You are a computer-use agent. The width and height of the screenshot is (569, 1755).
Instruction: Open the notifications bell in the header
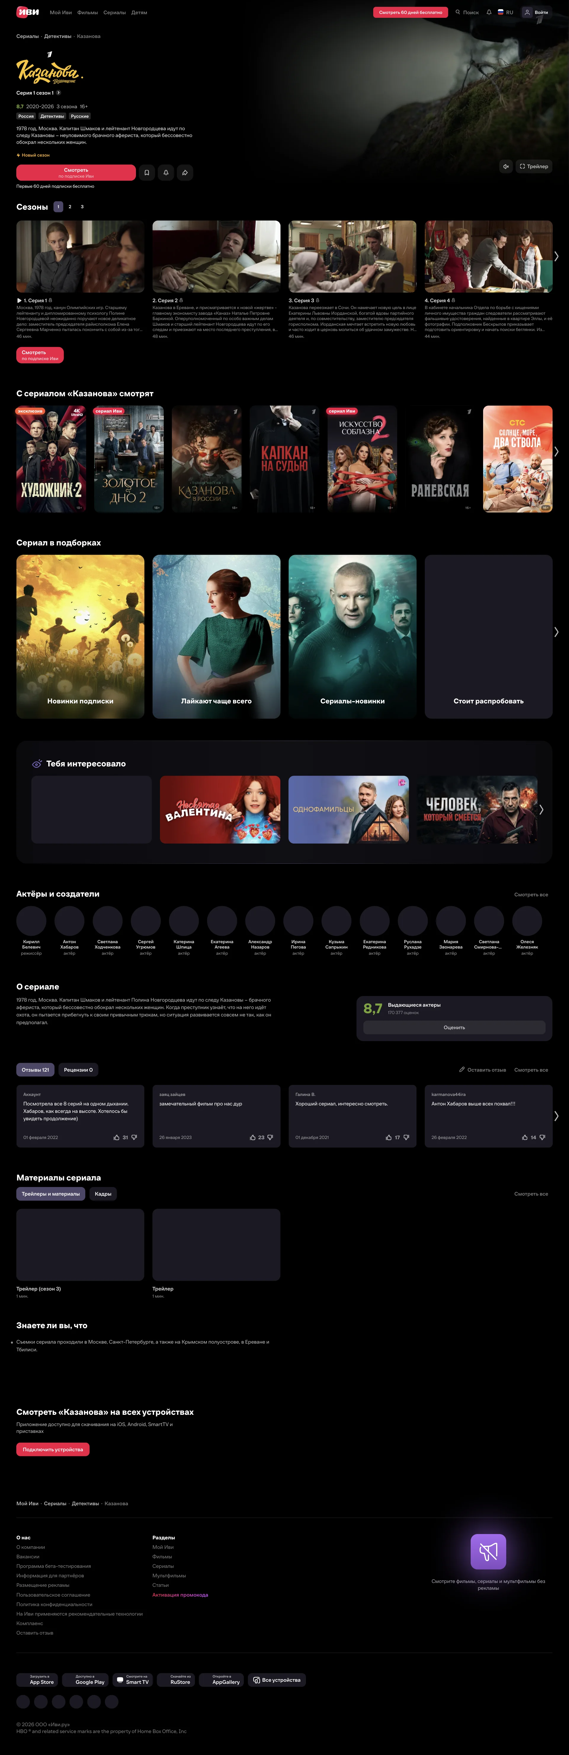tap(489, 12)
